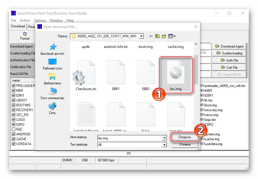This screenshot has height=179, width=258.
Task: Click the 'Открыть' button
Action: (185, 137)
